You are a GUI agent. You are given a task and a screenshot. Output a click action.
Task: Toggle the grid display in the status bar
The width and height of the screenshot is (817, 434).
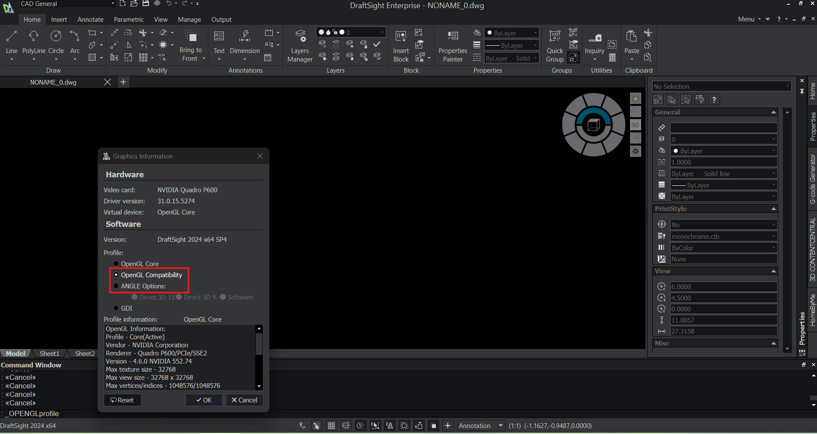point(331,425)
